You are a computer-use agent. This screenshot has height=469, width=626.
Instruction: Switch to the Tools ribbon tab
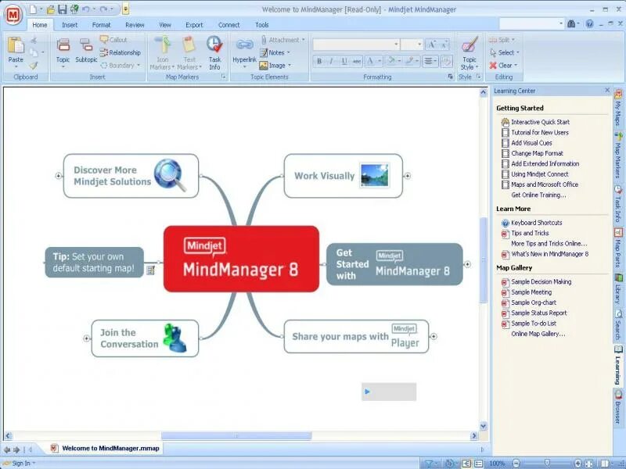click(x=262, y=25)
